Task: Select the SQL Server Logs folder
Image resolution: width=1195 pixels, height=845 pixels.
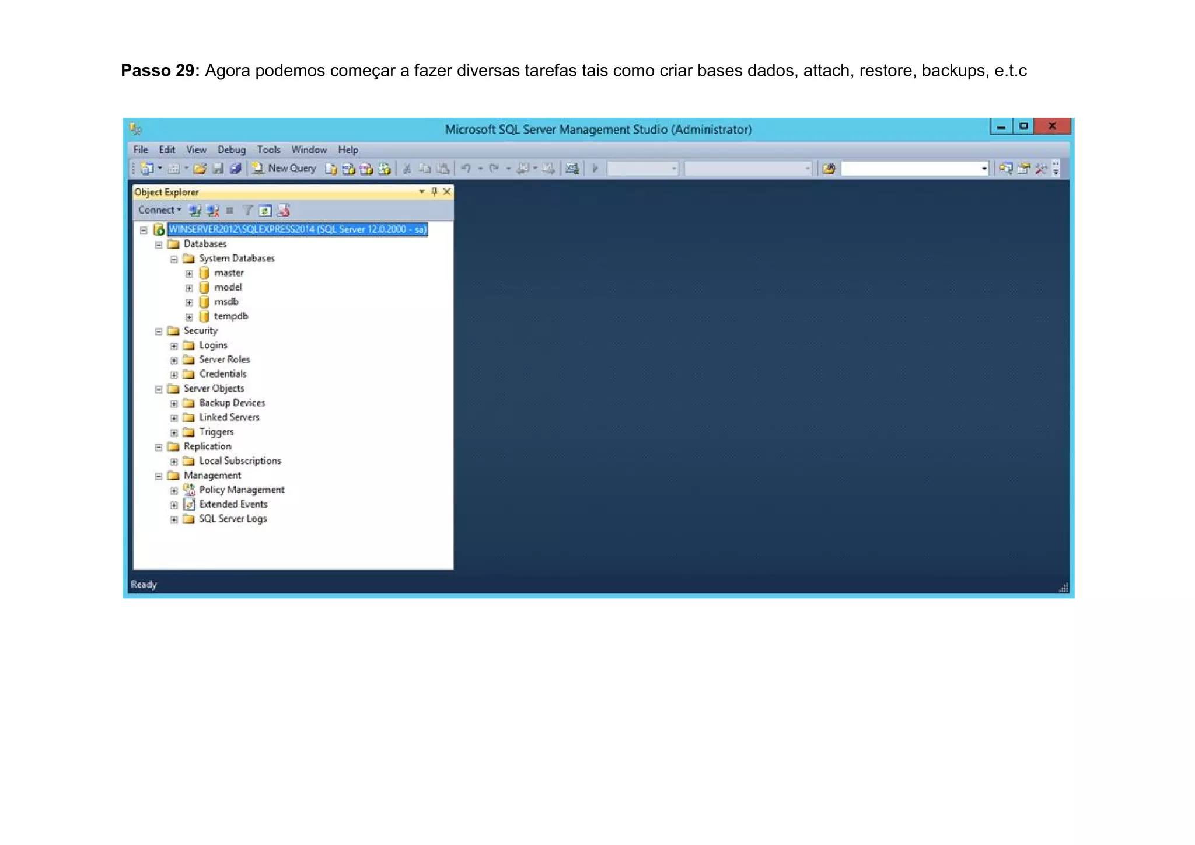Action: (232, 519)
